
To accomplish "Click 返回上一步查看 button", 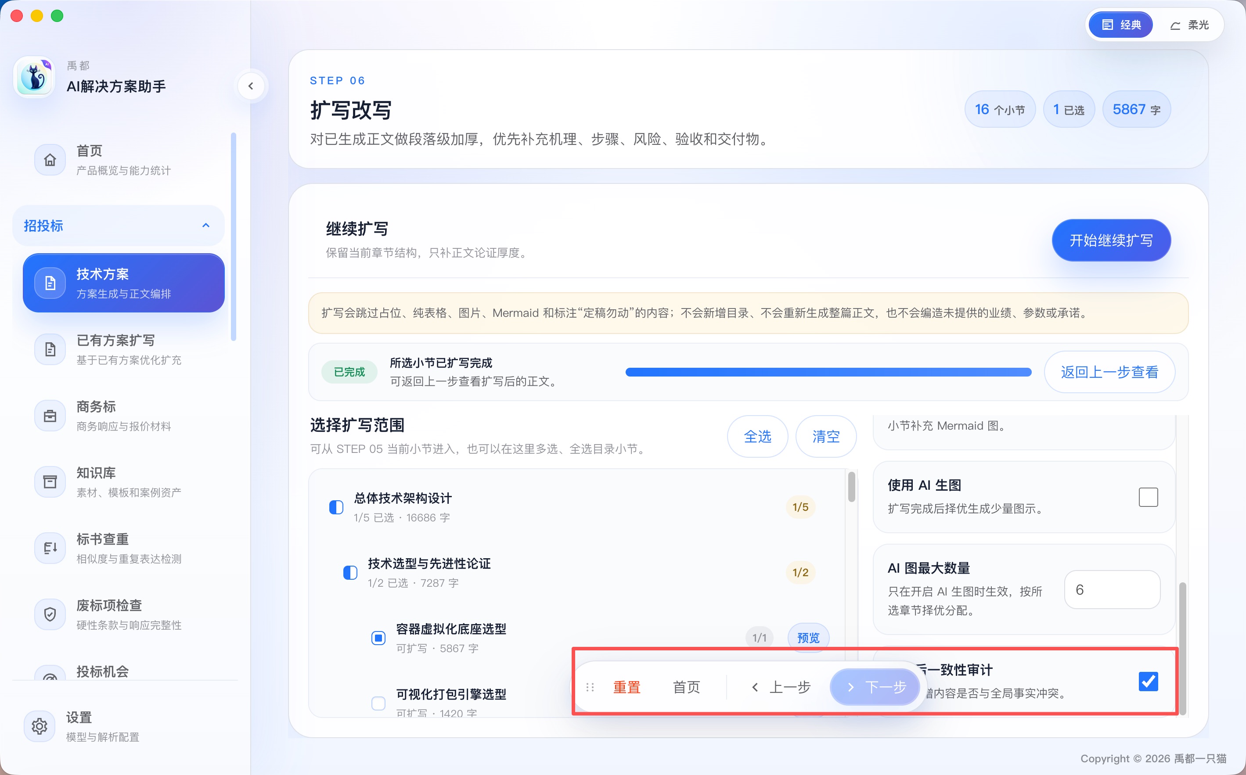I will (x=1109, y=372).
